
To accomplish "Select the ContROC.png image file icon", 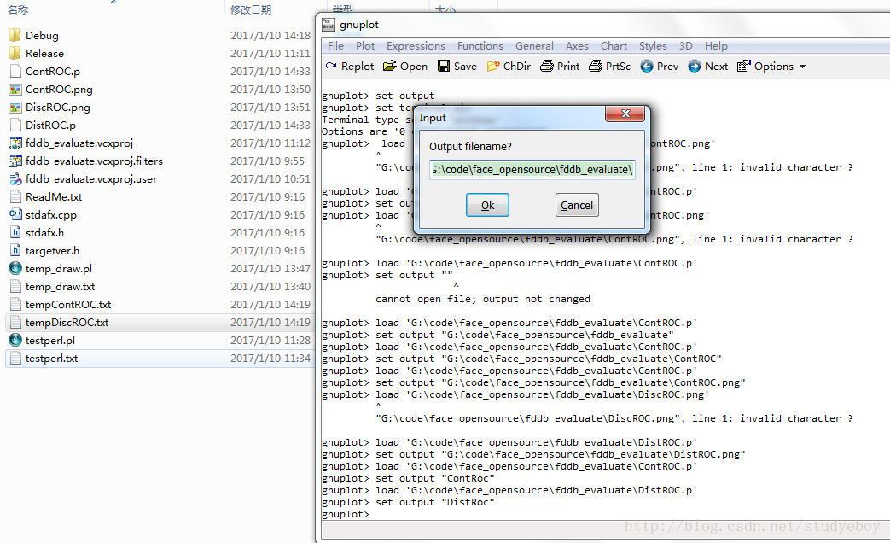I will (x=15, y=89).
